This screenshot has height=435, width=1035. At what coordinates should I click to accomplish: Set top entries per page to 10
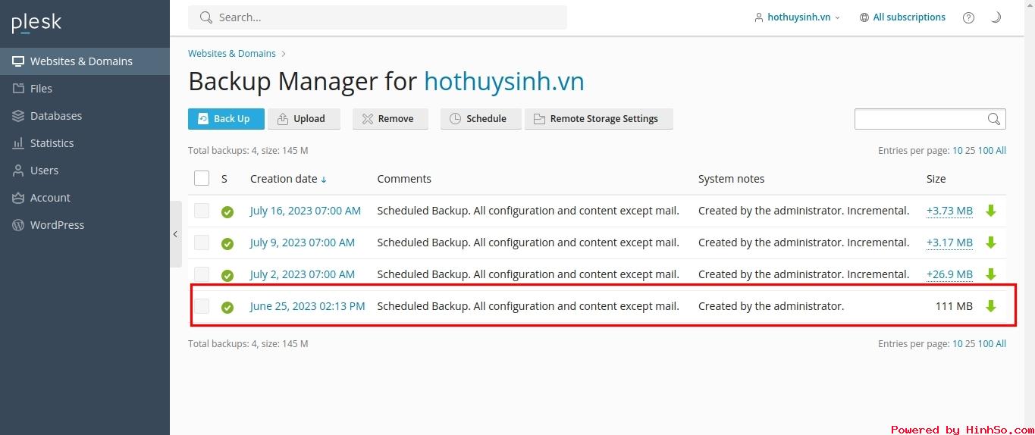click(958, 151)
